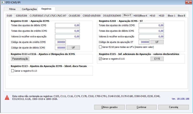This screenshot has width=193, height=114.
Task: Open the Bloco B tab
Action: click(181, 15)
